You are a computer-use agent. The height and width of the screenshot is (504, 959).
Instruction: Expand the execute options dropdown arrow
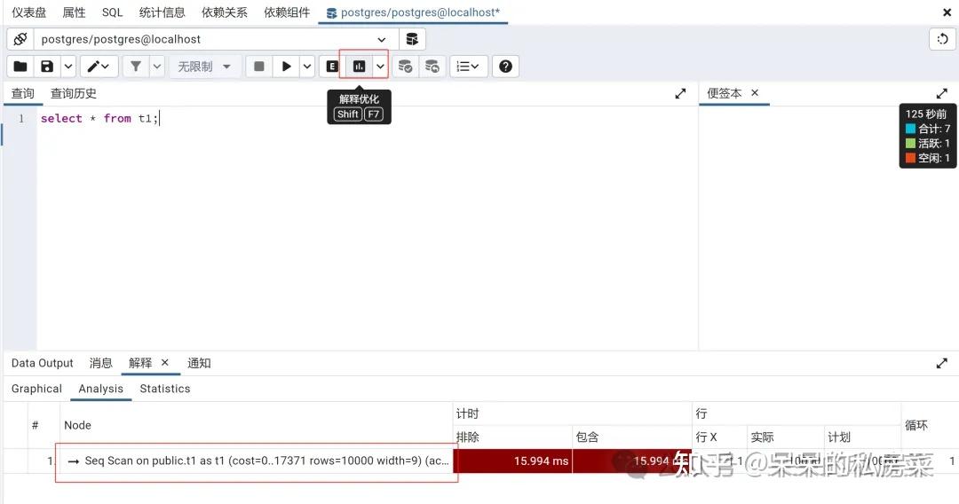307,66
